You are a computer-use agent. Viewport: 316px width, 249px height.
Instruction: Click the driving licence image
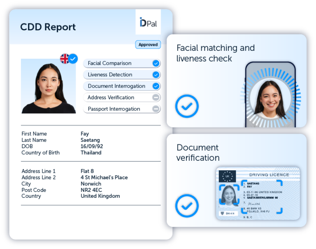pyautogui.click(x=258, y=193)
